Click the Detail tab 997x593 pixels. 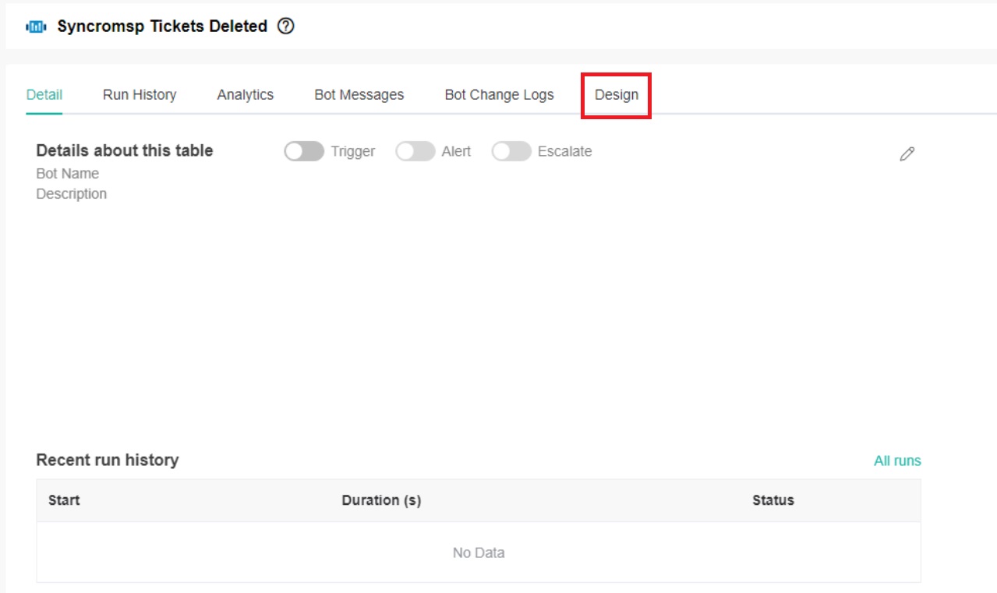pos(44,94)
